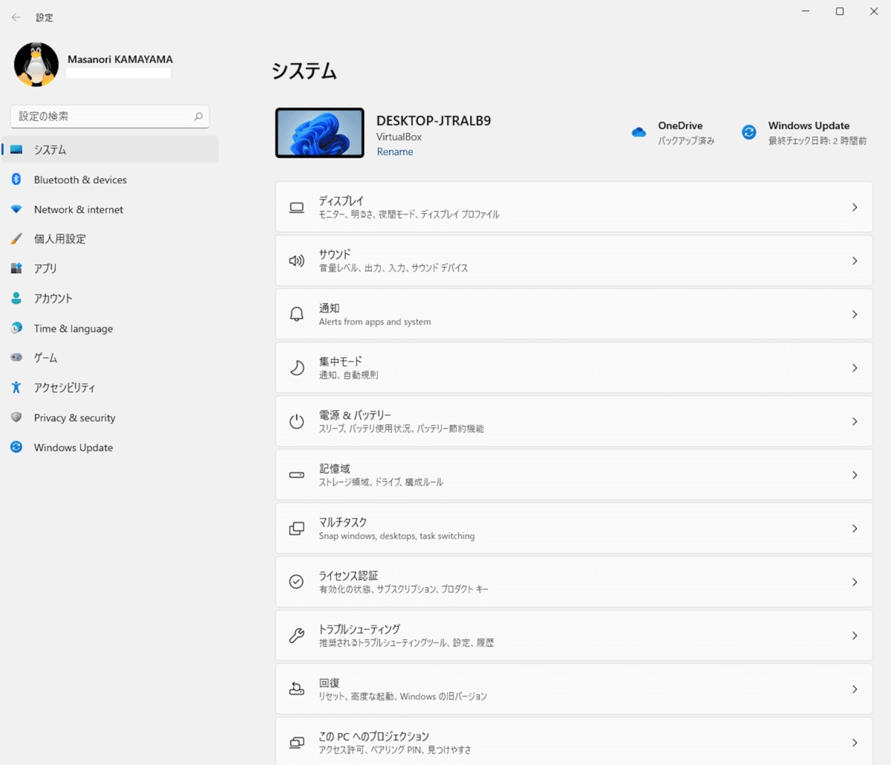
Task: Click the Windows Update sync icon at top
Action: (x=749, y=132)
